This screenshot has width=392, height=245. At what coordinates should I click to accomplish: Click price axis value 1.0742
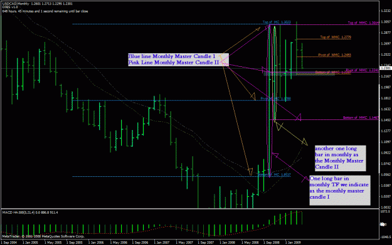(x=386, y=164)
